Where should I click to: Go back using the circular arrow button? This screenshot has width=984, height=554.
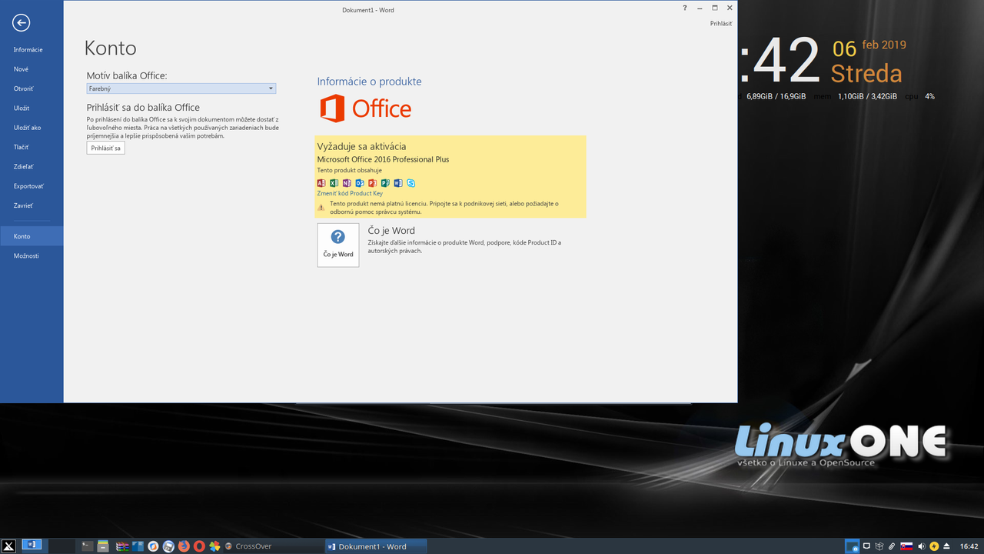tap(21, 23)
